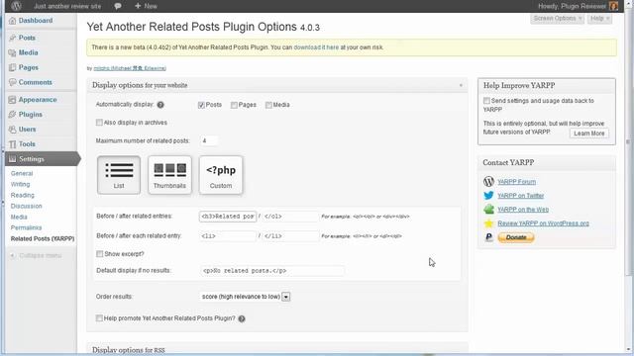Click the Donate button
This screenshot has width=634, height=356.
pyautogui.click(x=516, y=237)
